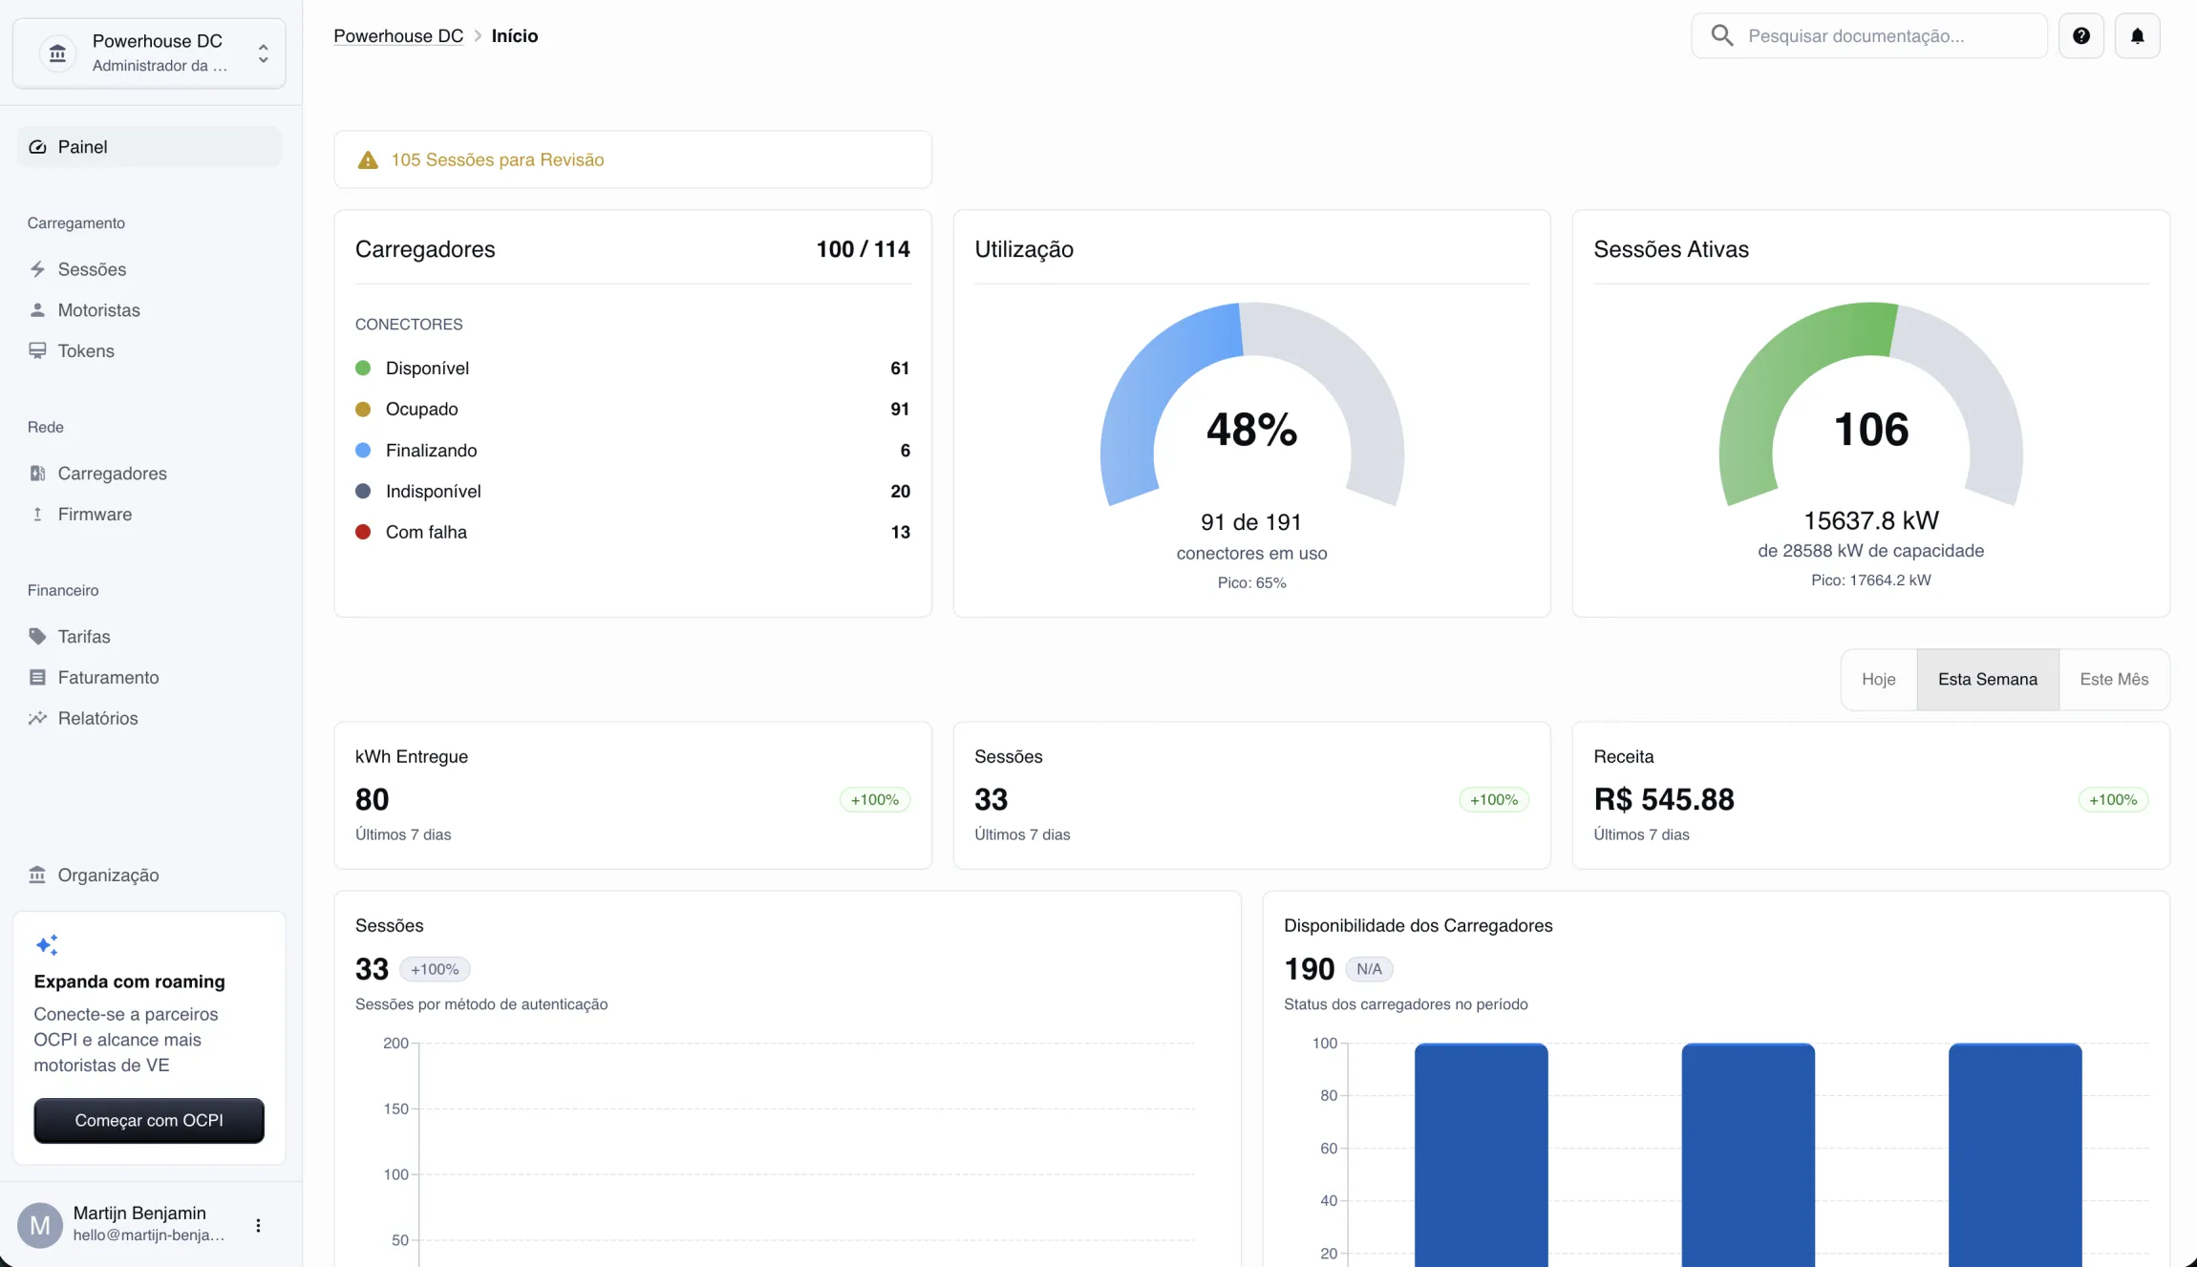Switch period toggle to Este Mês
The width and height of the screenshot is (2197, 1267).
pos(2113,679)
